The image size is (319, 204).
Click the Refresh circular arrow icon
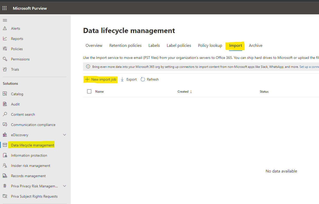tap(143, 79)
